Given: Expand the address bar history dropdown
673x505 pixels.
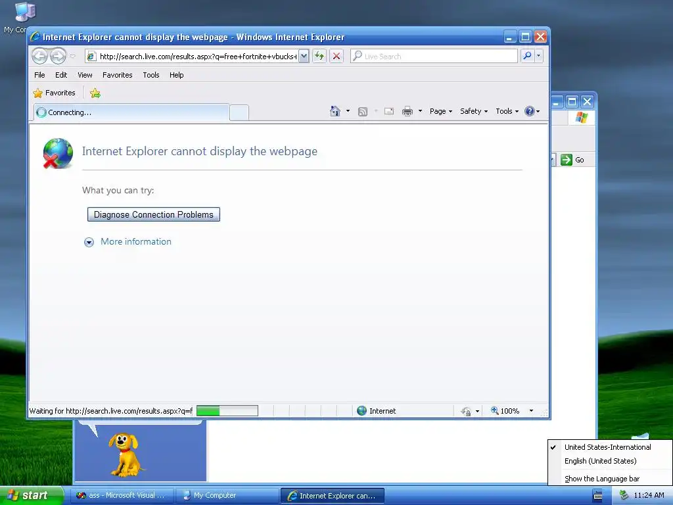Looking at the screenshot, I should [304, 57].
